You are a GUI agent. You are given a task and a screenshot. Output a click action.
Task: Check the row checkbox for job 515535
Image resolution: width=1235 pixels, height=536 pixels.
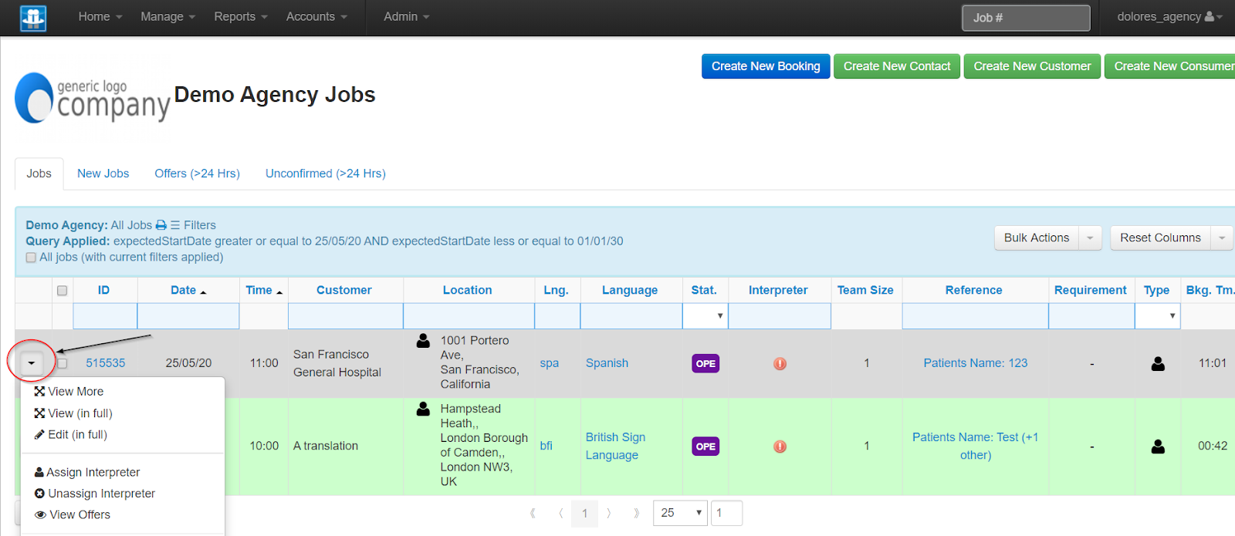(x=63, y=363)
